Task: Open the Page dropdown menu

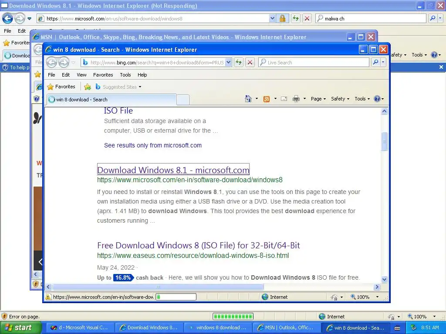Action: 318,99
